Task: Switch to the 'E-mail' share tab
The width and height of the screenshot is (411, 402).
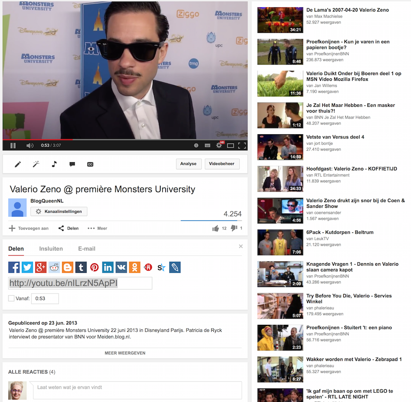Action: click(87, 248)
